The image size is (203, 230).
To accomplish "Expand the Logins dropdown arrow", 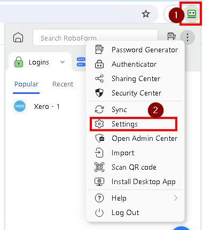I will (63, 62).
